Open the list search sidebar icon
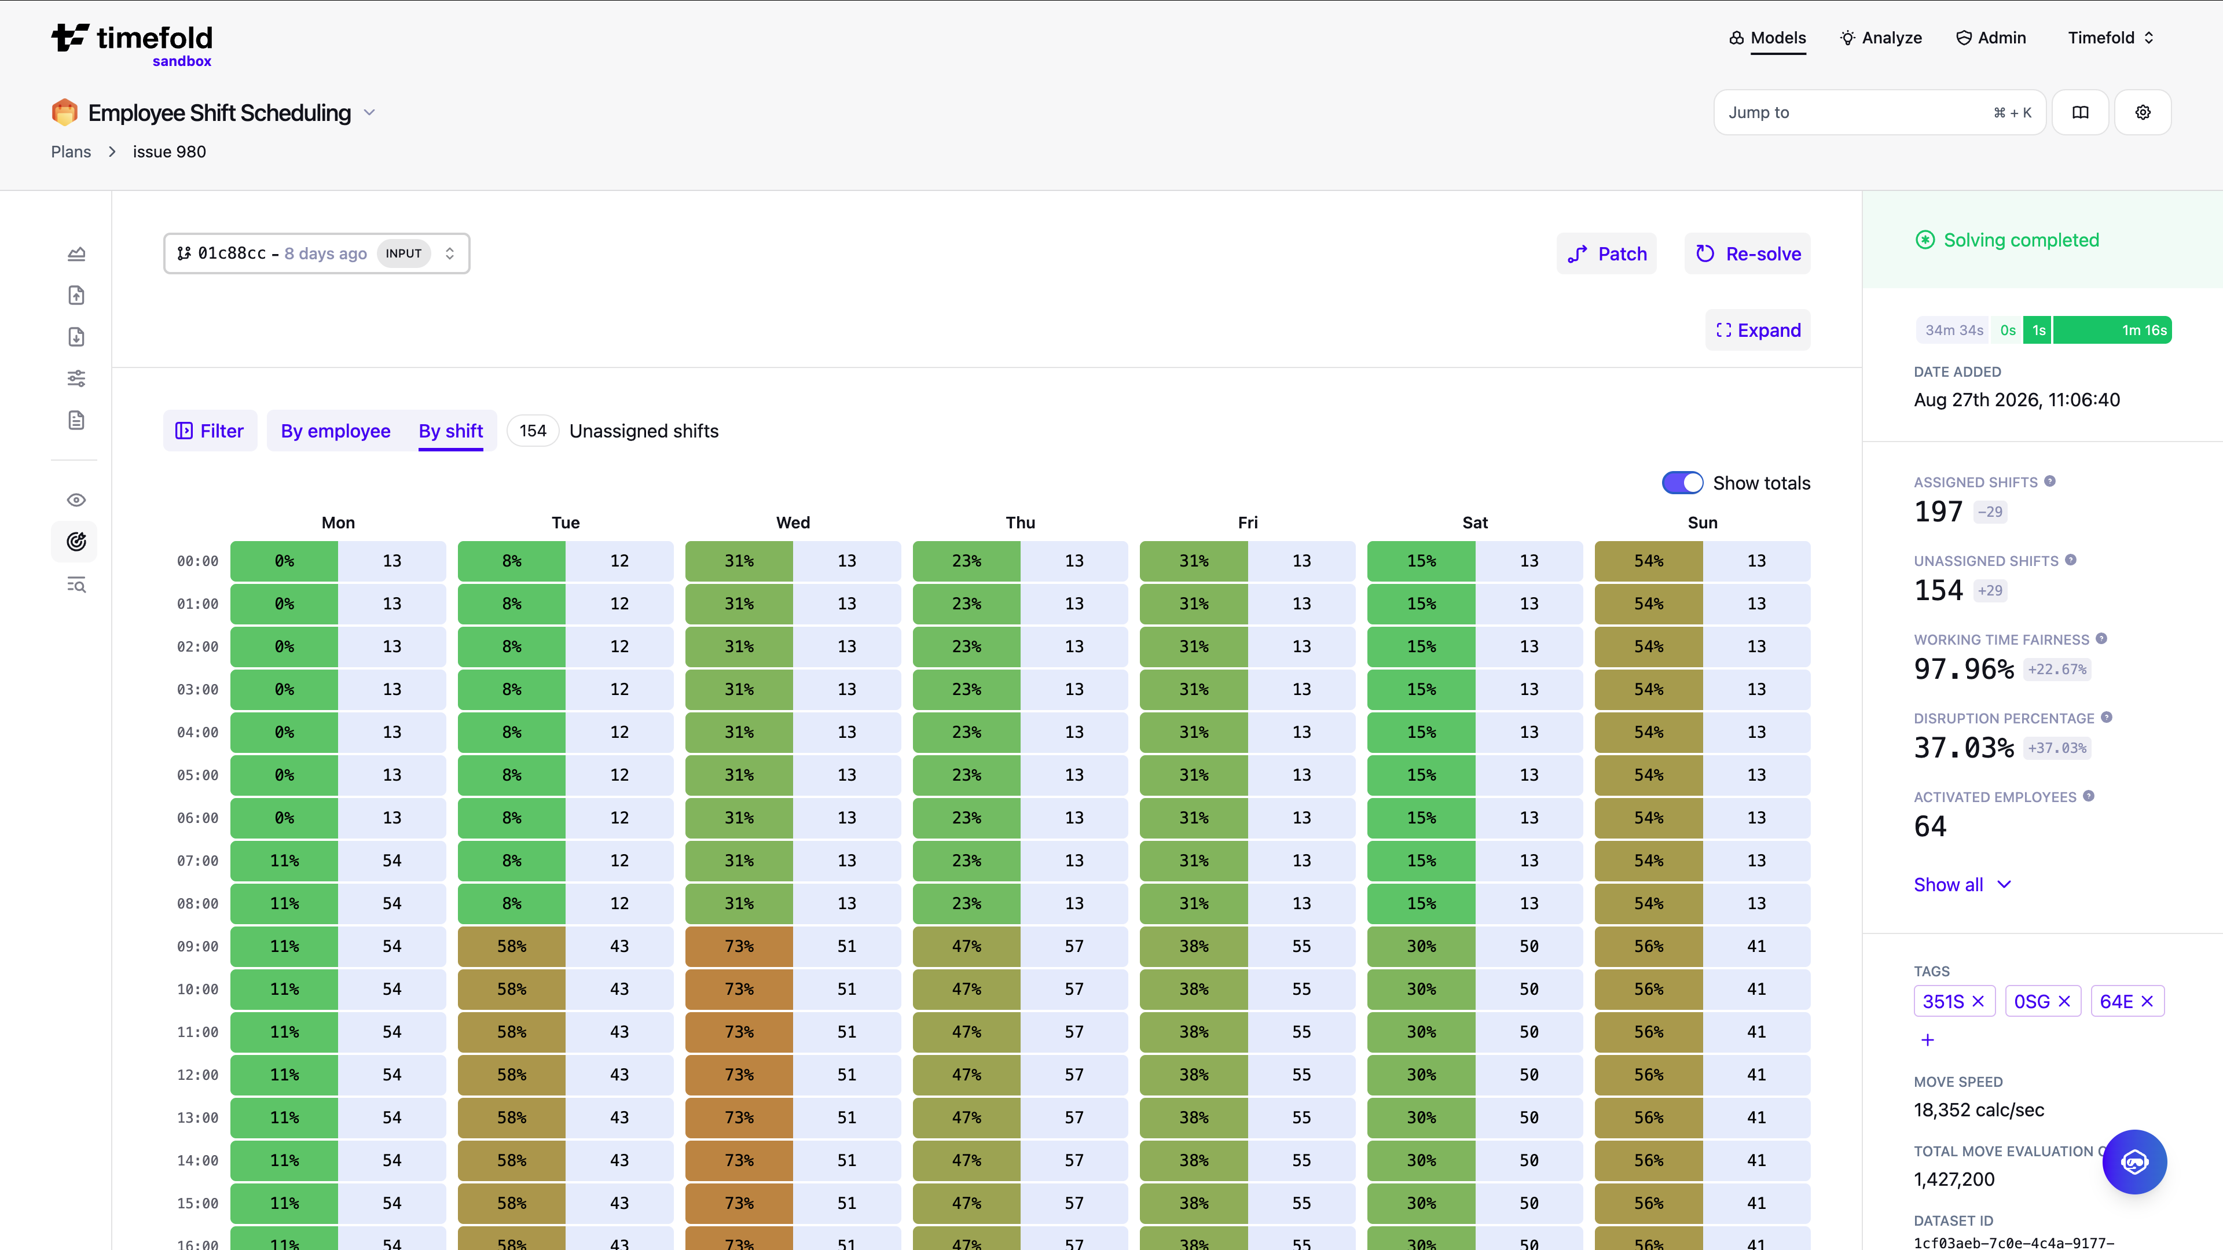The width and height of the screenshot is (2223, 1250). pos(76,585)
